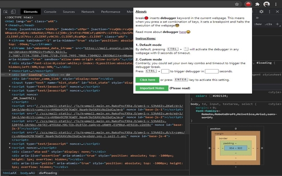Toggle the :hov element state panel
The image size is (282, 176).
[259, 24]
